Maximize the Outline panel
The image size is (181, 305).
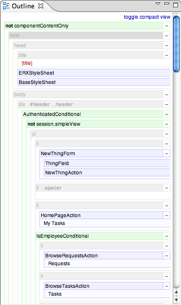click(176, 5)
